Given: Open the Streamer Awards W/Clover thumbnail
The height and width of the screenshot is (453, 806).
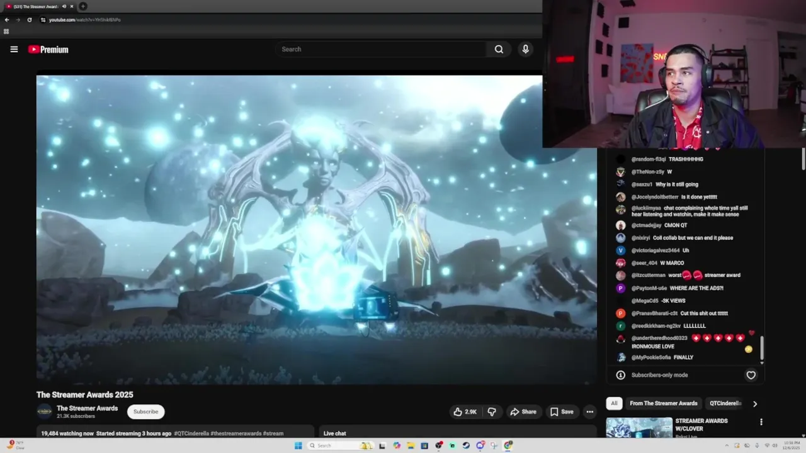Looking at the screenshot, I should (x=639, y=427).
